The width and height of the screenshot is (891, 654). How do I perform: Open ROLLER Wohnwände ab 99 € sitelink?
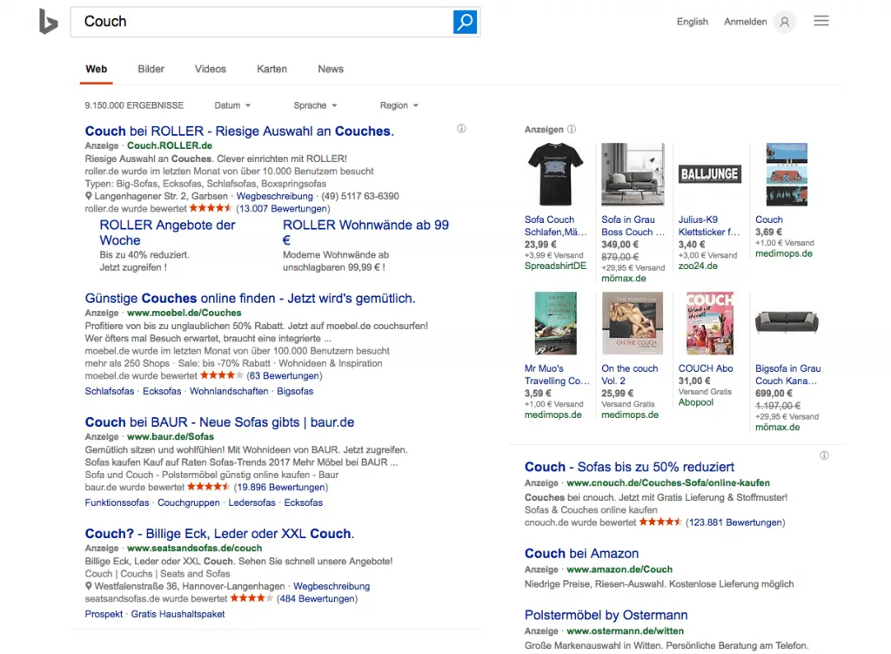(366, 233)
